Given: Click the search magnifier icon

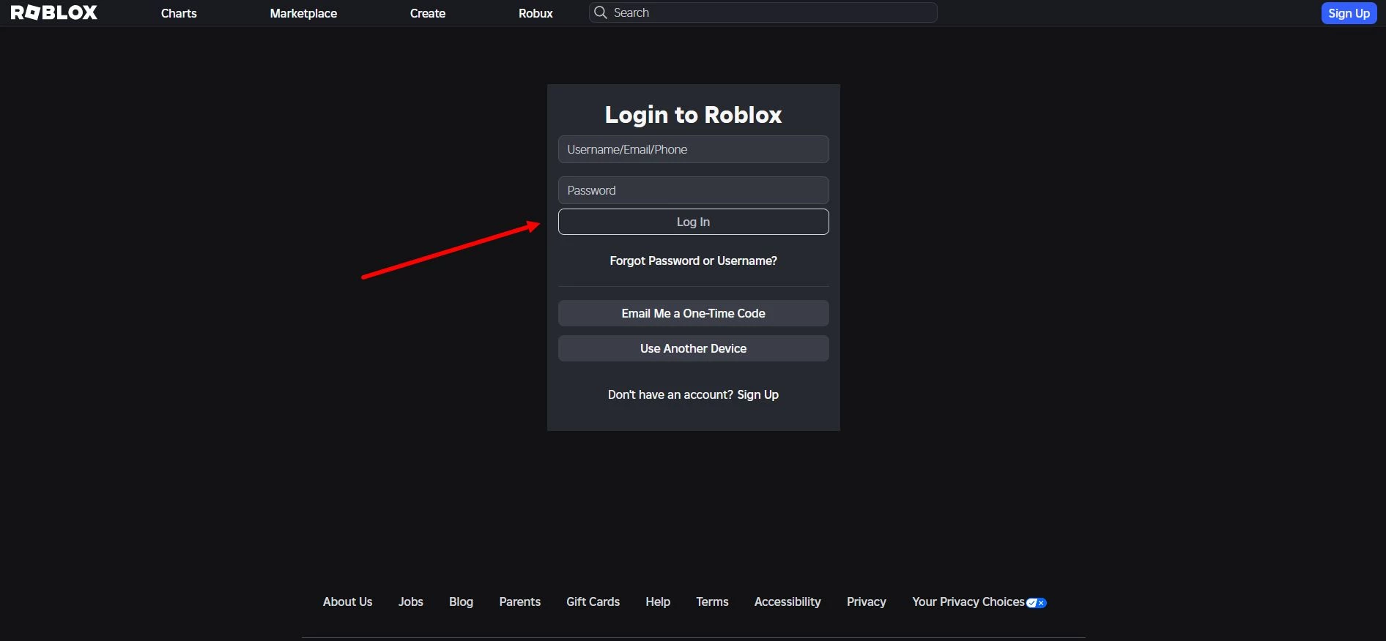Looking at the screenshot, I should (x=601, y=12).
